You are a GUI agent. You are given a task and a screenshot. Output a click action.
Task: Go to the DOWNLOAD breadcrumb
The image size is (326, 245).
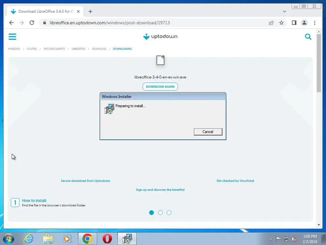pos(99,49)
